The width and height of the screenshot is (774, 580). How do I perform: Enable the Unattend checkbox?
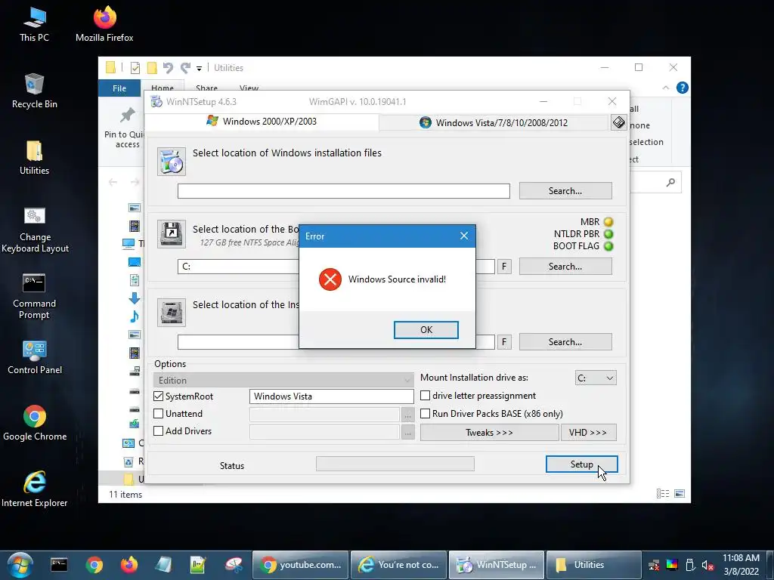(159, 414)
